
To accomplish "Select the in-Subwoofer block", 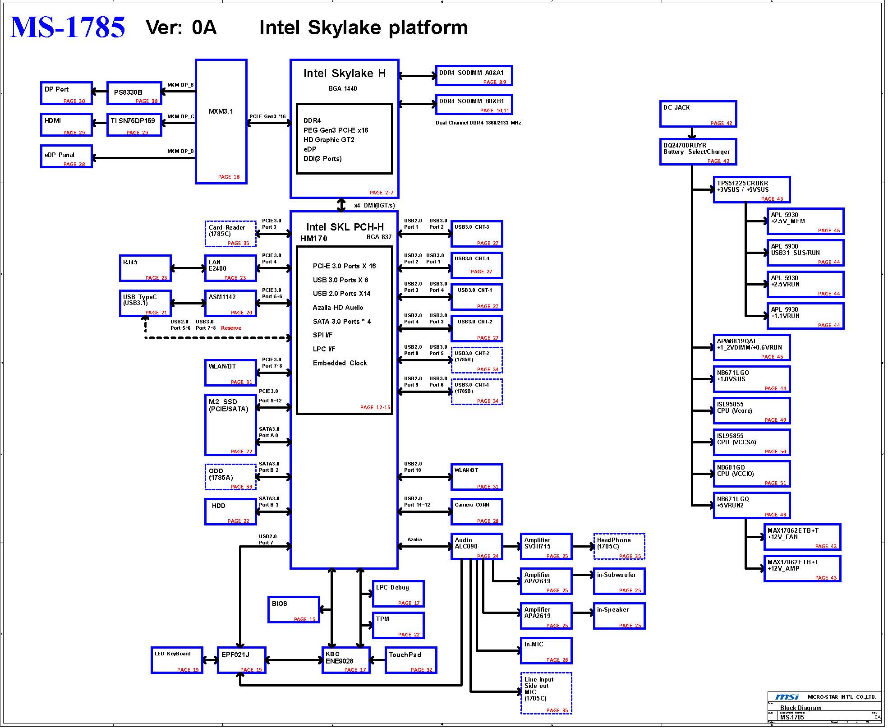I will click(x=619, y=581).
